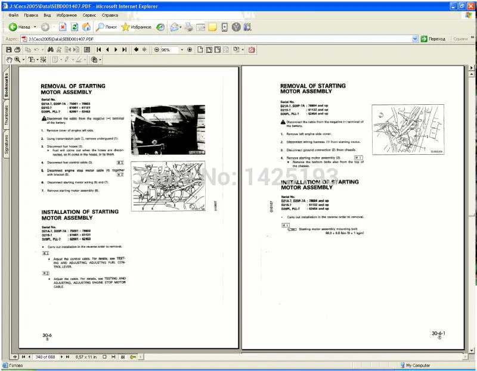Click the IE Mail envelope icon
Image resolution: width=477 pixels, height=371 pixels.
174,27
